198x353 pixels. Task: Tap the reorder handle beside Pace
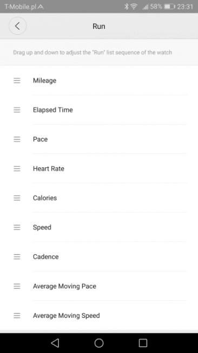tap(17, 139)
